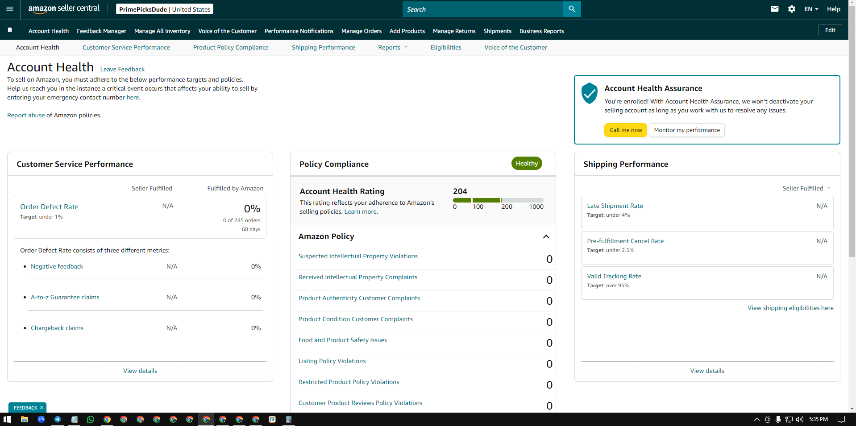This screenshot has width=856, height=426.
Task: Open Manage Orders menu item
Action: pyautogui.click(x=362, y=31)
